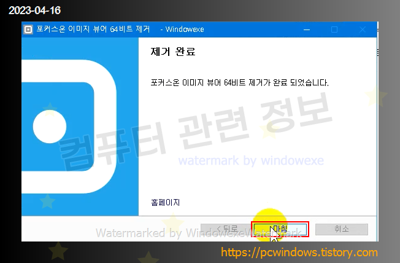Click the 취소 (Cancel) button

pyautogui.click(x=342, y=229)
